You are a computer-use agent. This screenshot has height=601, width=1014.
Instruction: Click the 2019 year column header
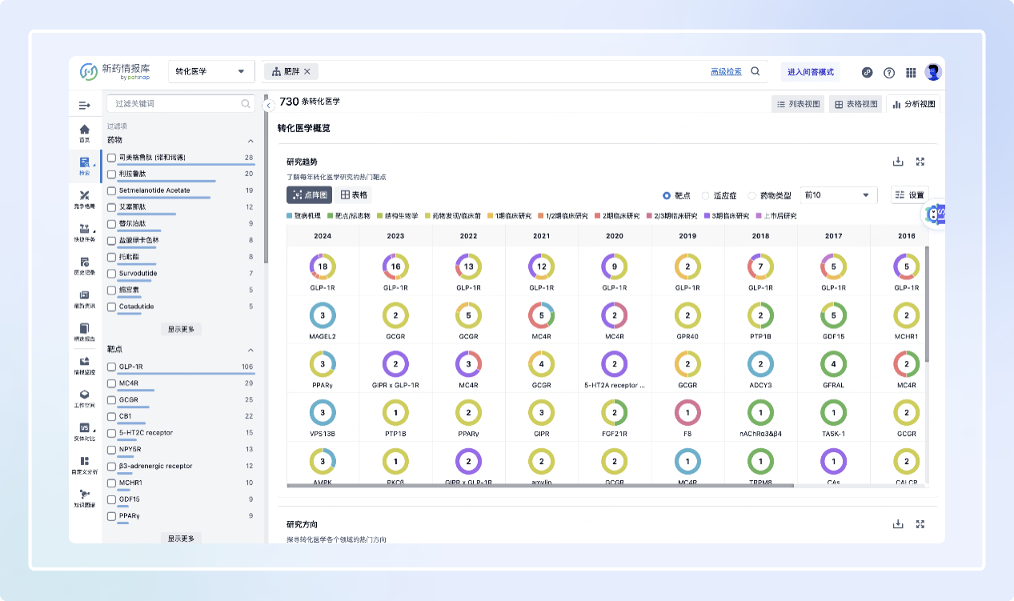tap(687, 236)
